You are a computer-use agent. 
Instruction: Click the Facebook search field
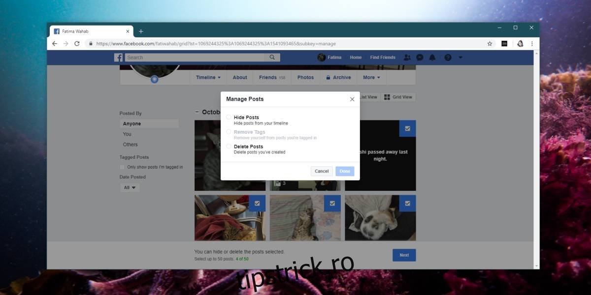(195, 58)
